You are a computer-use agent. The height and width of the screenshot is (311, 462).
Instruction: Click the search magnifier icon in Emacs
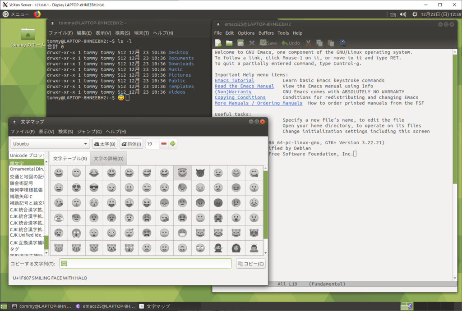point(342,43)
